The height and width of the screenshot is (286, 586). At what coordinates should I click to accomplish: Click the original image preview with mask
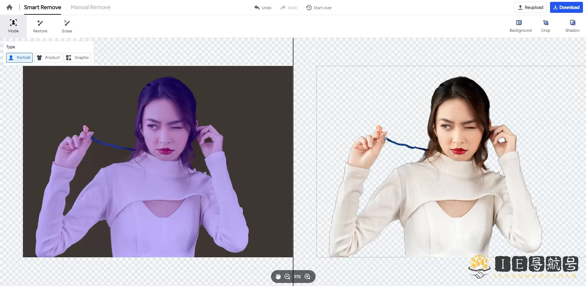click(157, 161)
